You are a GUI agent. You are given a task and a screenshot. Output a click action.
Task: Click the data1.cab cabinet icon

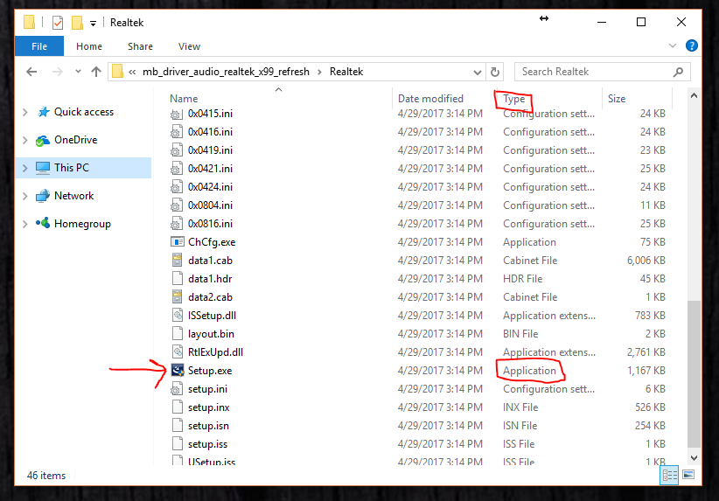click(x=178, y=260)
